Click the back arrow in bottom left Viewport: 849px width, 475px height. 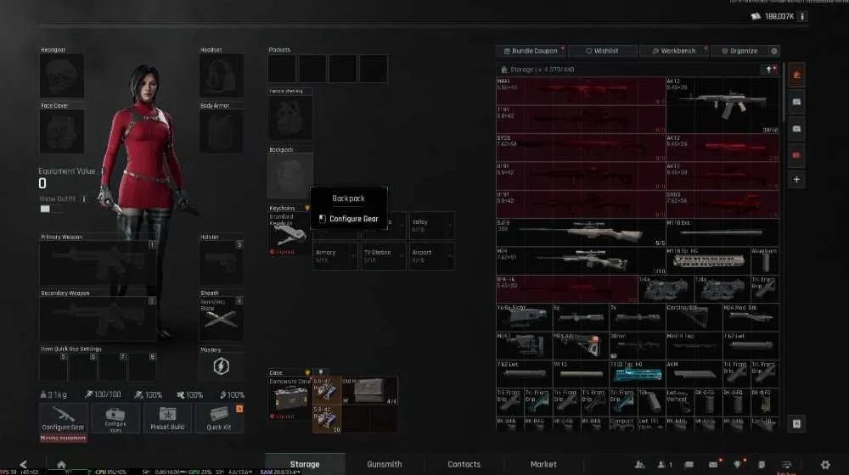click(23, 464)
